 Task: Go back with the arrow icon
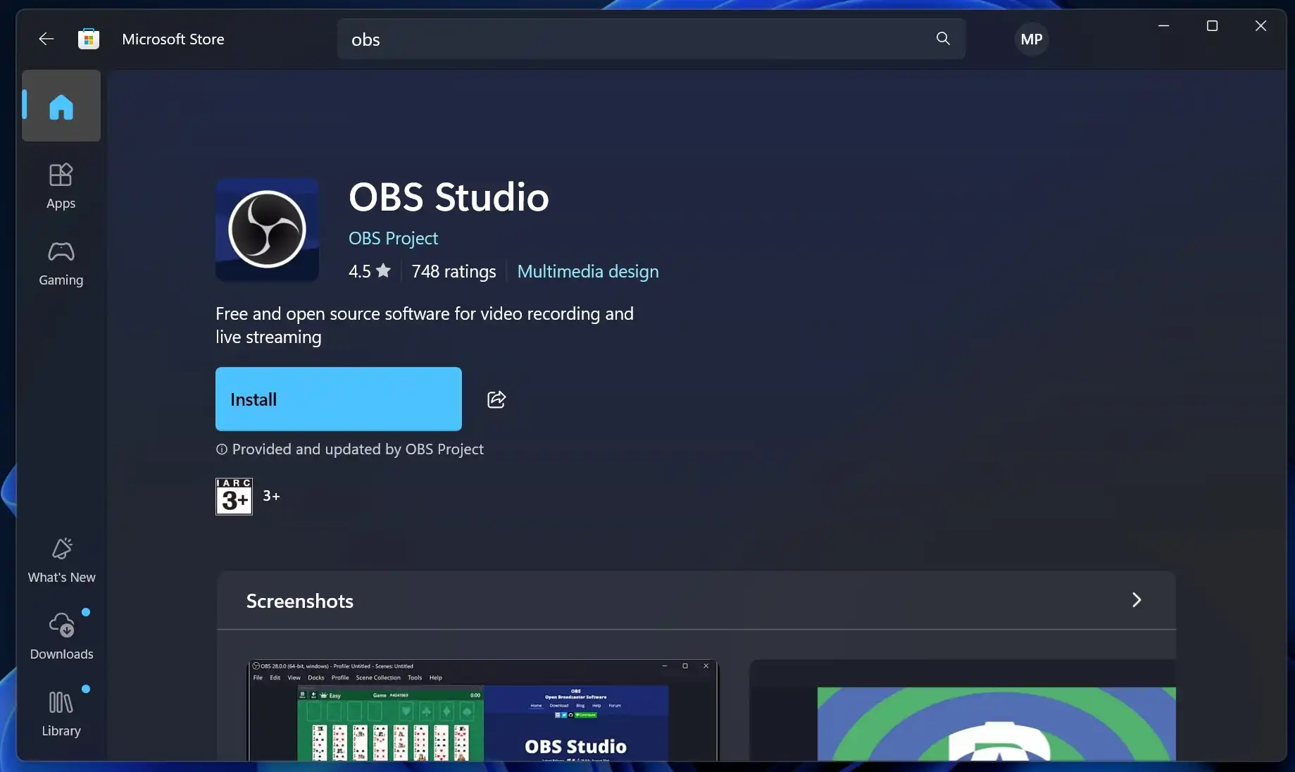click(46, 39)
